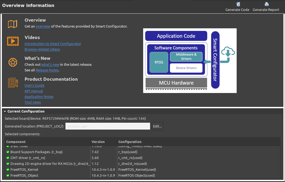Sort components by the Version column
The image size is (285, 182).
[98, 142]
